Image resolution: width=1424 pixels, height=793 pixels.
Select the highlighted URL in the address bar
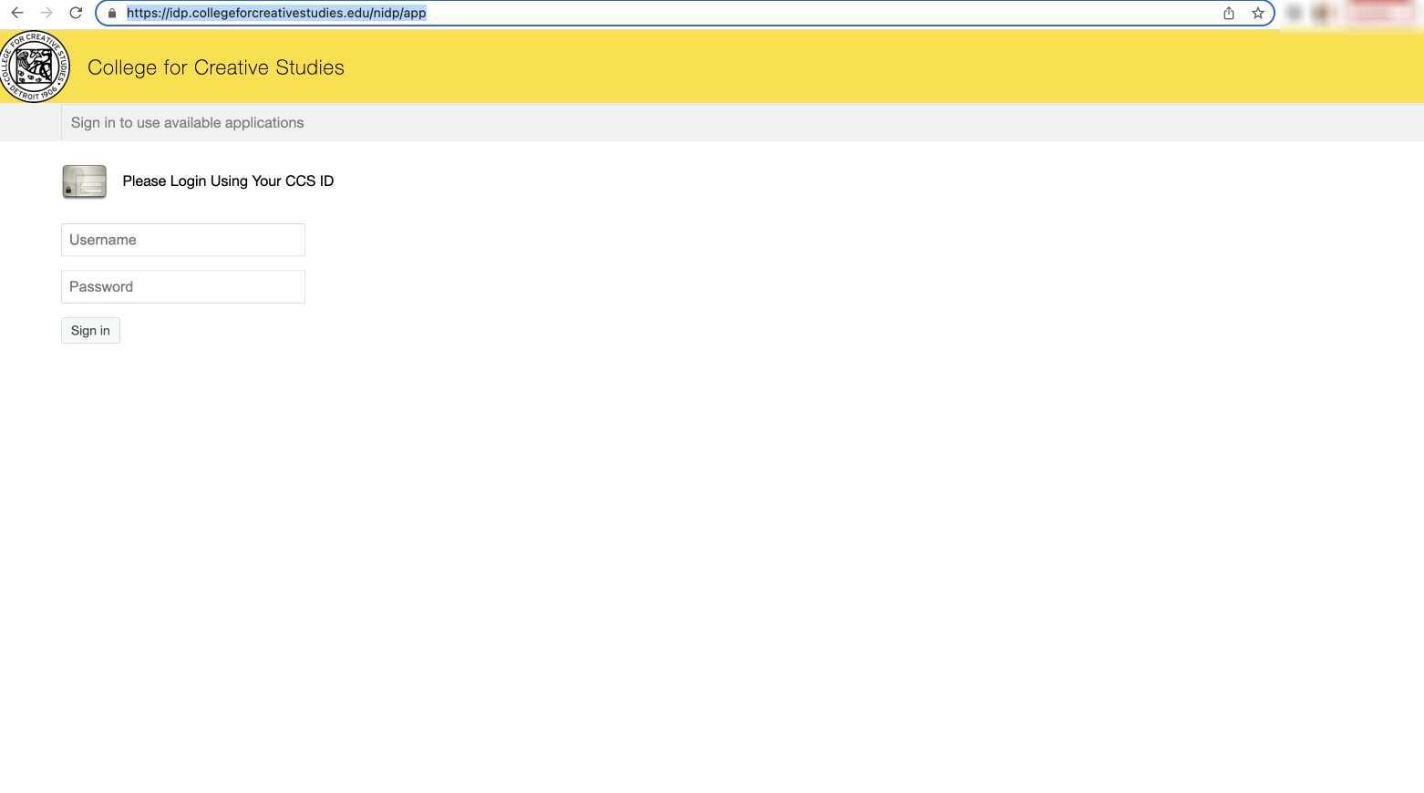tap(275, 13)
